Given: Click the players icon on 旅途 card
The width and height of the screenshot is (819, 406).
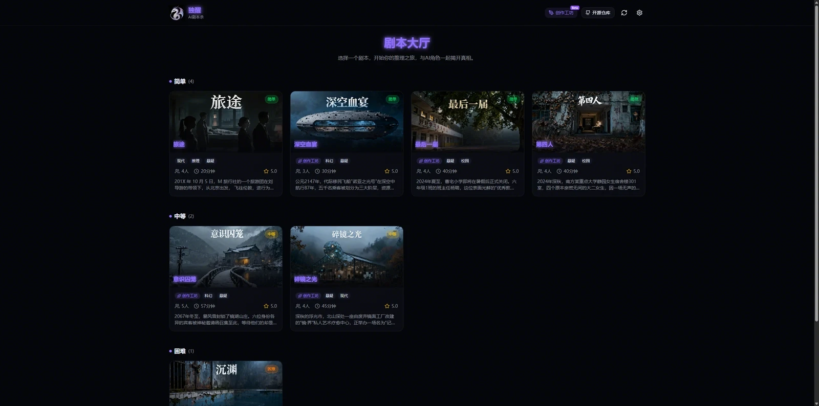Looking at the screenshot, I should point(177,171).
